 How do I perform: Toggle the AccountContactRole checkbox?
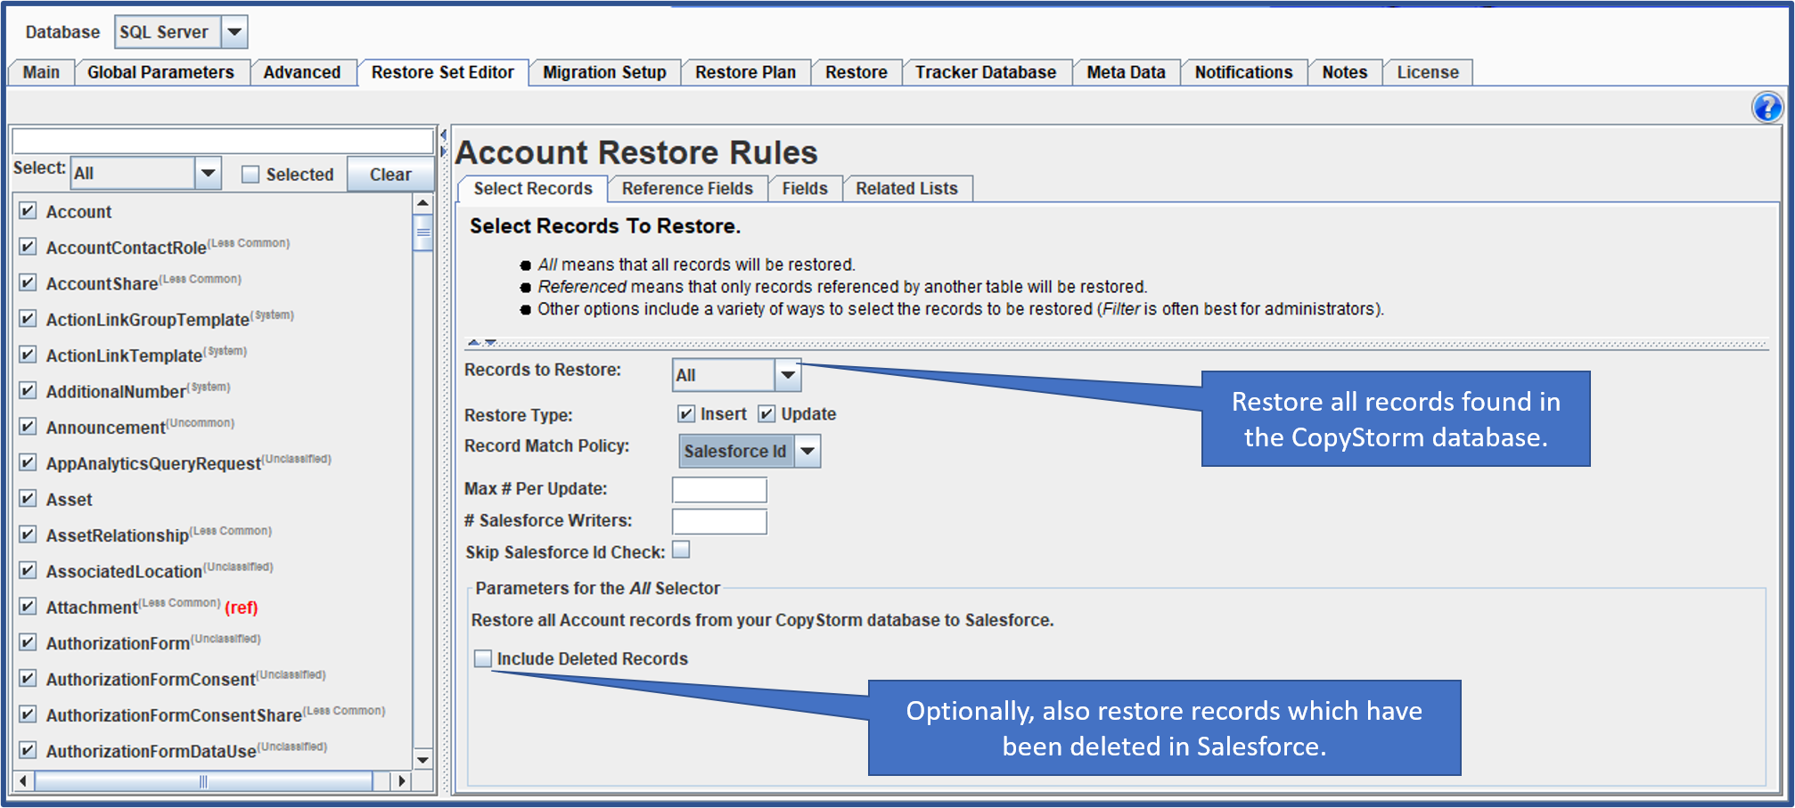tap(28, 247)
